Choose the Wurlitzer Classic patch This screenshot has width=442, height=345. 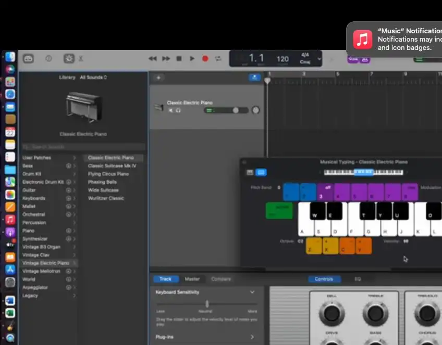coord(106,198)
